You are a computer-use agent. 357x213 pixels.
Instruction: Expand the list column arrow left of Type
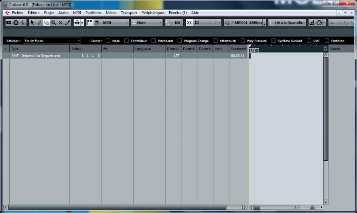coord(6,49)
